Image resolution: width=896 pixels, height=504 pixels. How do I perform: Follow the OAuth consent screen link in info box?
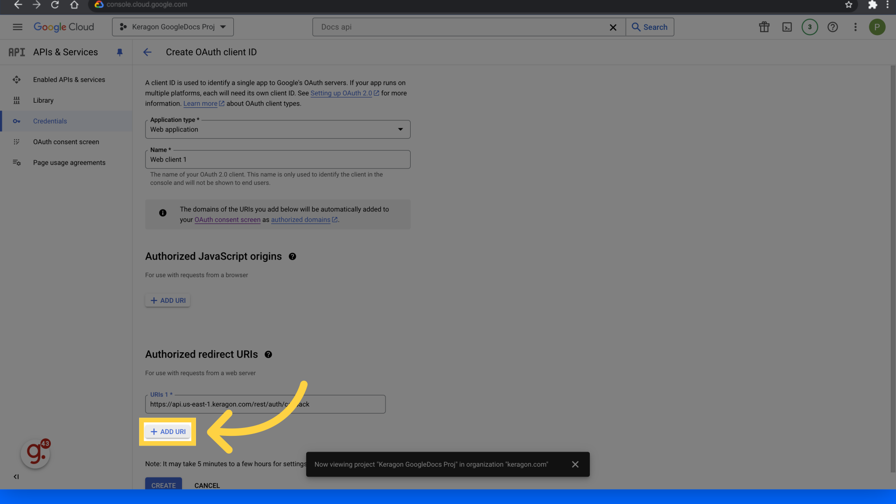(227, 220)
